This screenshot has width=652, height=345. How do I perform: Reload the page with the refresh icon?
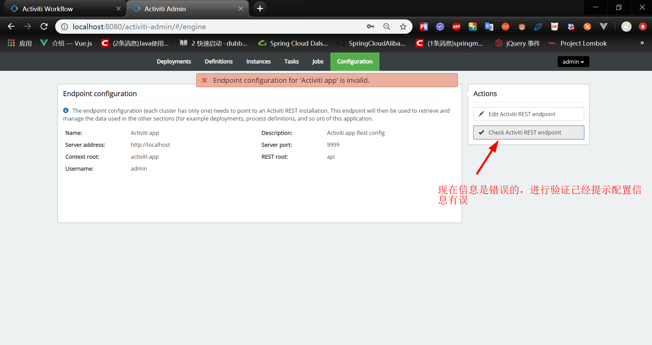[44, 27]
